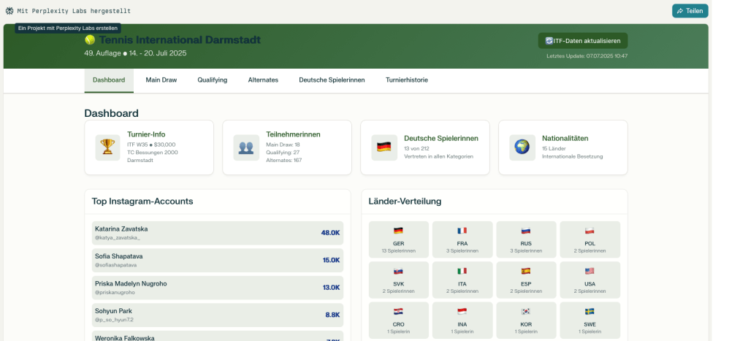Click the Perplexity logo icon at top left
The width and height of the screenshot is (748, 341).
point(9,11)
